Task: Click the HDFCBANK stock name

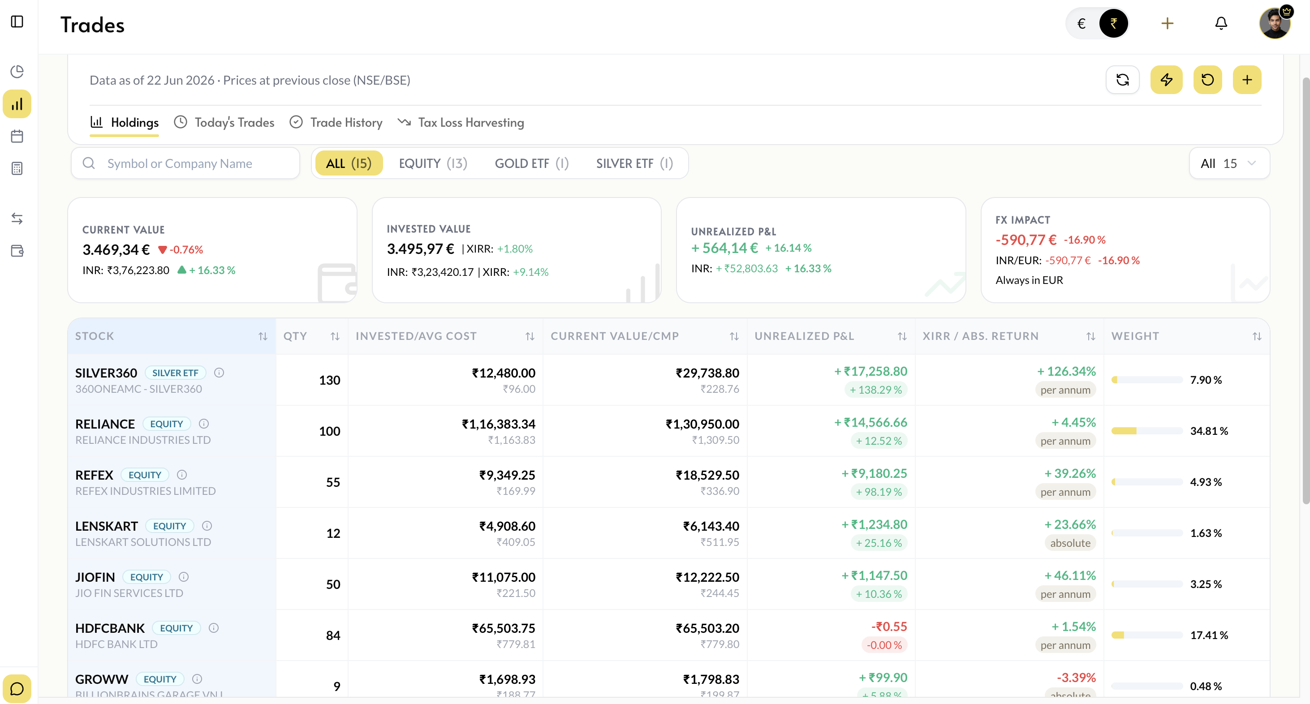Action: [110, 628]
